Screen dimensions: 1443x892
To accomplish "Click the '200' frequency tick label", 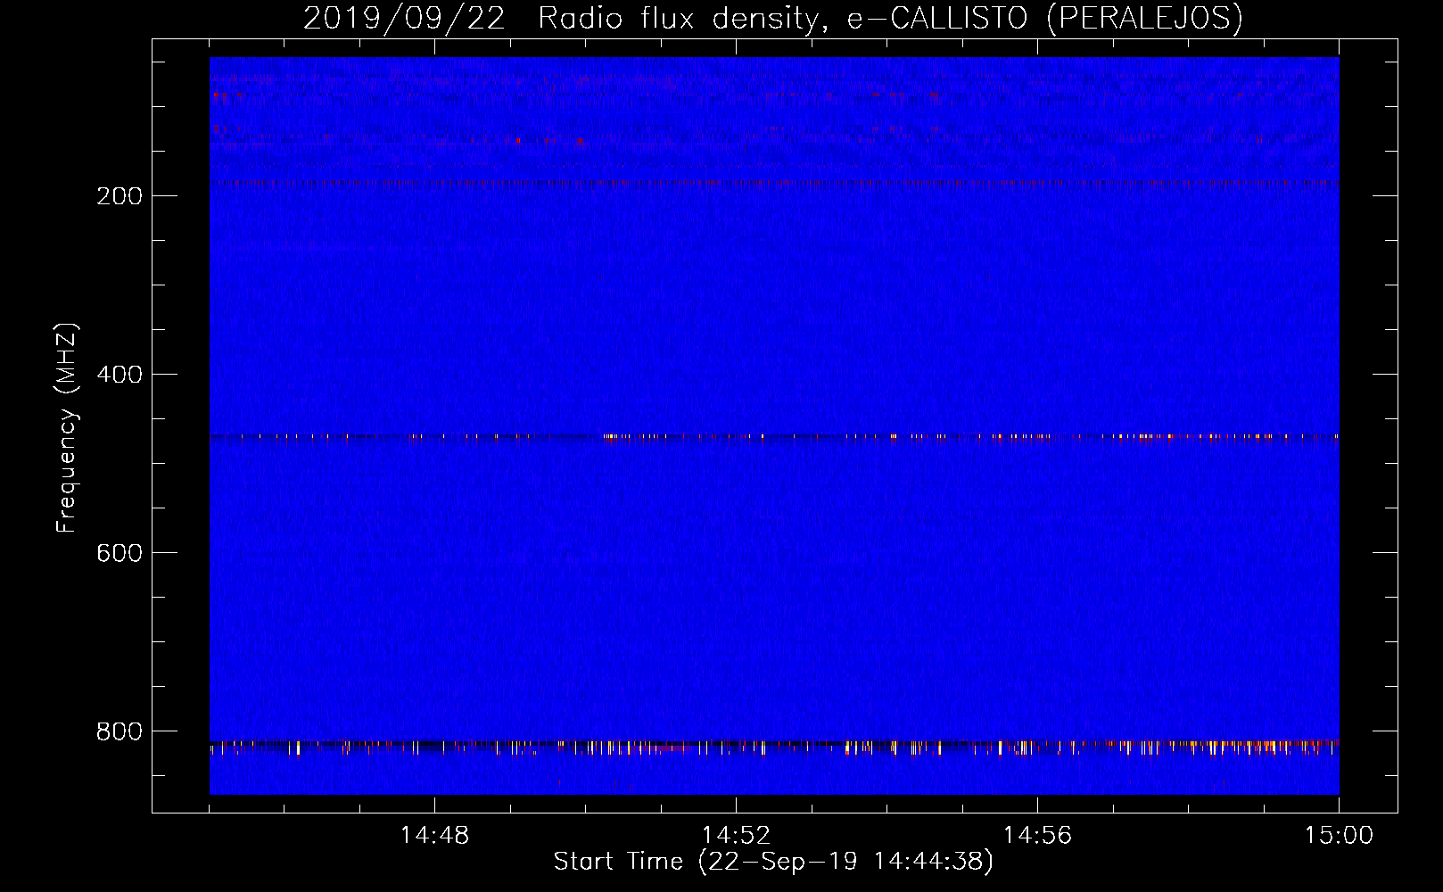I will pos(120,196).
